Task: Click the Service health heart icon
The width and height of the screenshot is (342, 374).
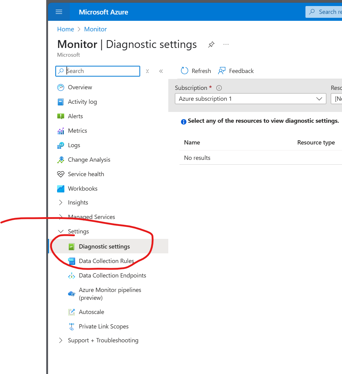Action: pyautogui.click(x=61, y=174)
